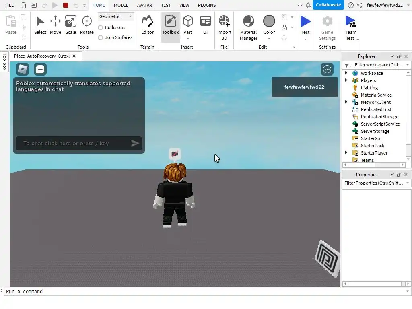Click the lock icon in Edit group
The width and height of the screenshot is (412, 309).
tap(284, 27)
